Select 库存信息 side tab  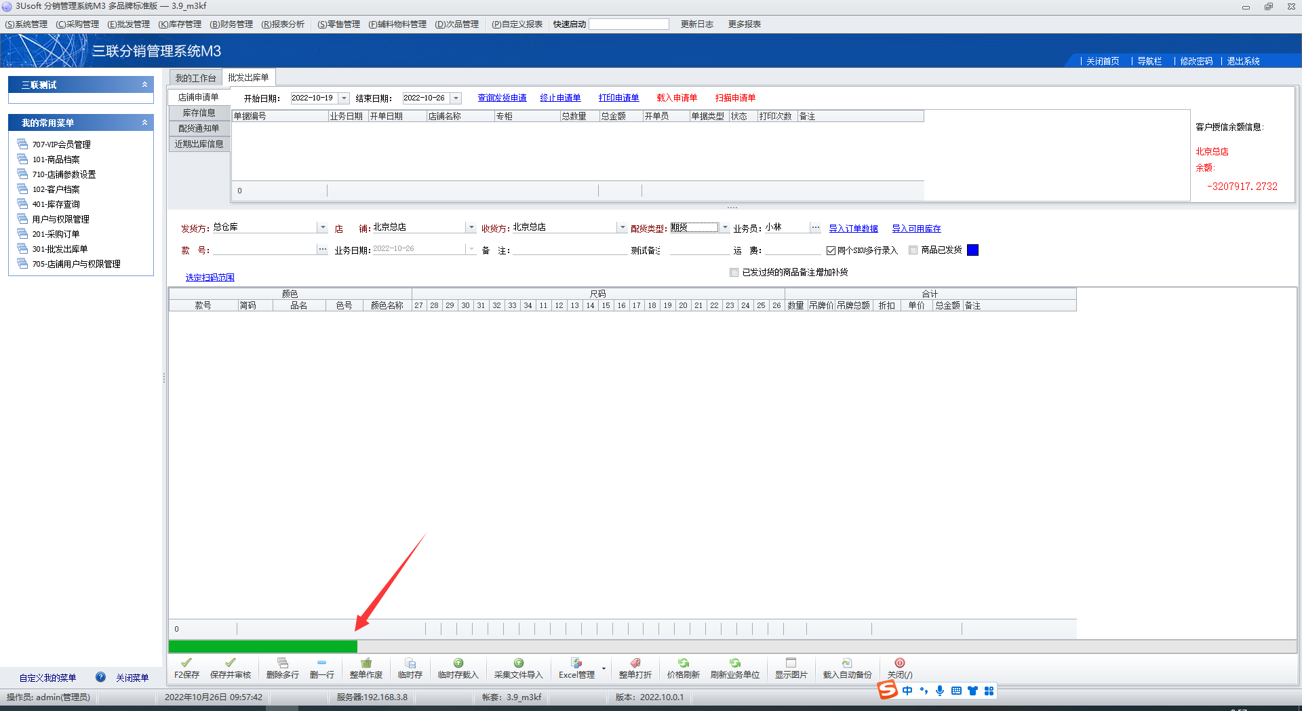pyautogui.click(x=199, y=113)
